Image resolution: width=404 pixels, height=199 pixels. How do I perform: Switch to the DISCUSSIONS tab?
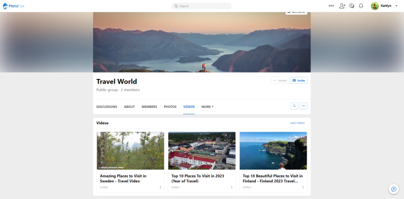[107, 107]
